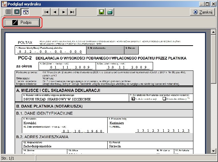The width and height of the screenshot is (218, 162).
Task: Go to next page
Action: (64, 12)
